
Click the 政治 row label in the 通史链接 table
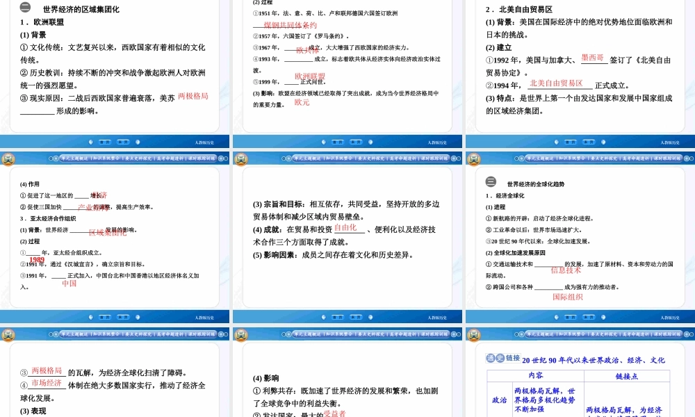(500, 400)
